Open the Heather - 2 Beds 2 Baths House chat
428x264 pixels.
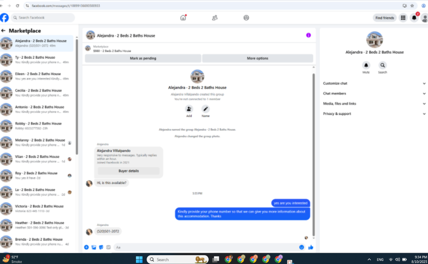[x=37, y=225]
